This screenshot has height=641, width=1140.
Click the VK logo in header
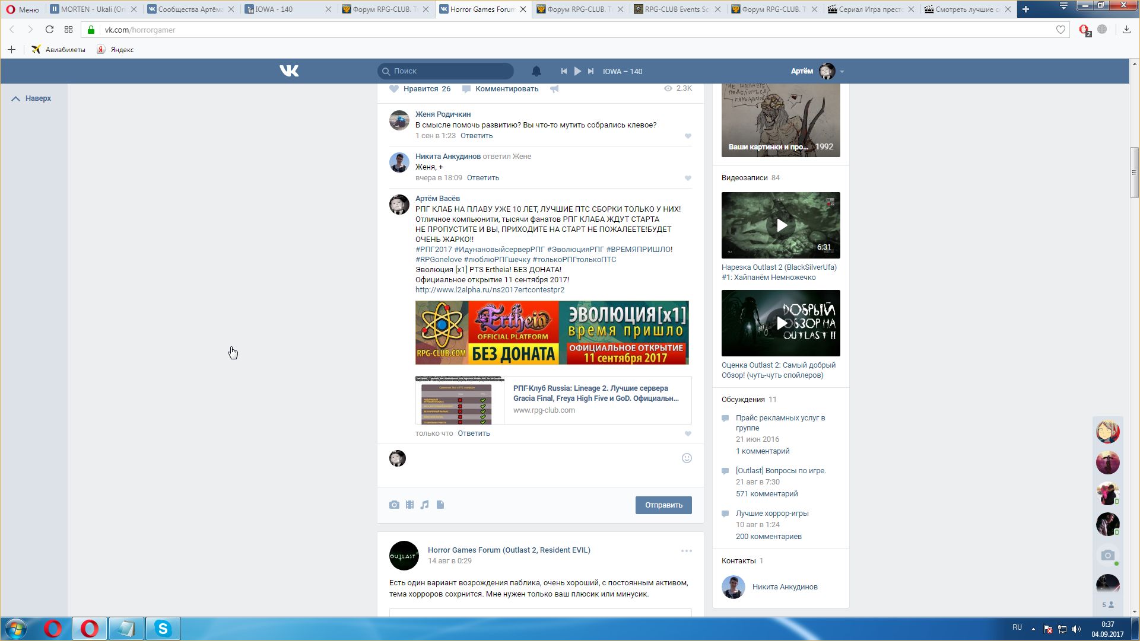tap(289, 71)
